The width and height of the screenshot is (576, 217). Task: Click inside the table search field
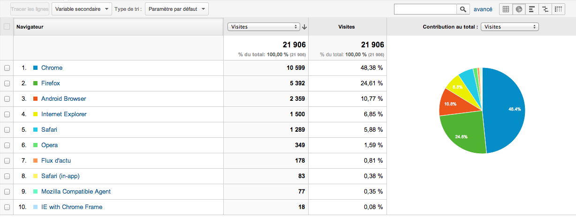click(x=425, y=9)
